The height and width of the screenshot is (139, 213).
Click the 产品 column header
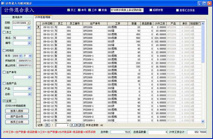click(x=173, y=23)
